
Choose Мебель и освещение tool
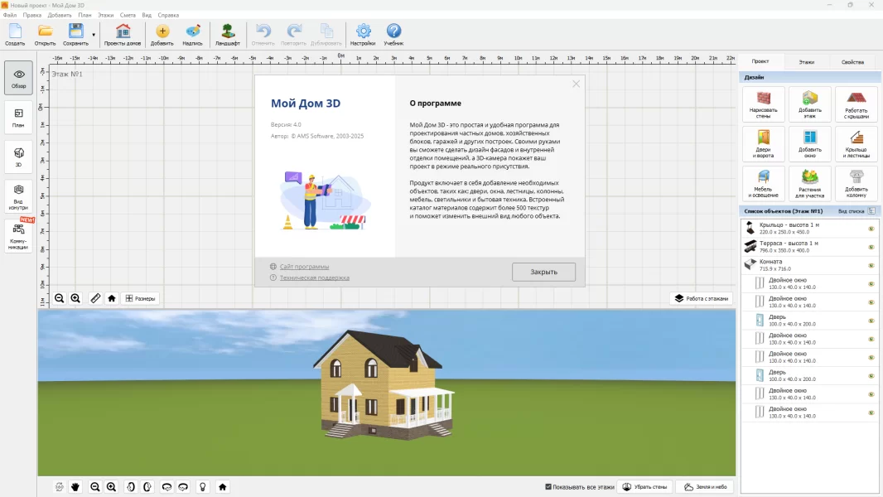pyautogui.click(x=763, y=184)
